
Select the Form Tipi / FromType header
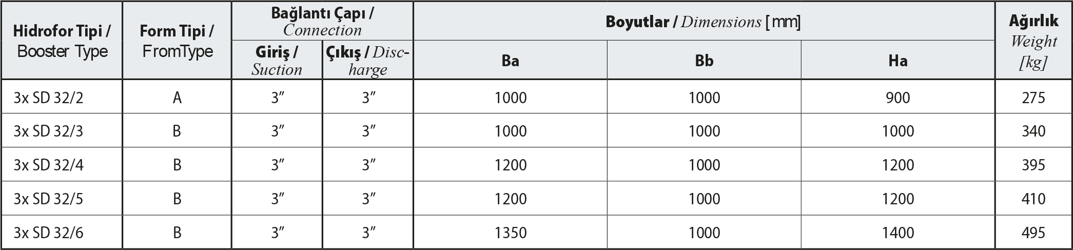pos(177,41)
